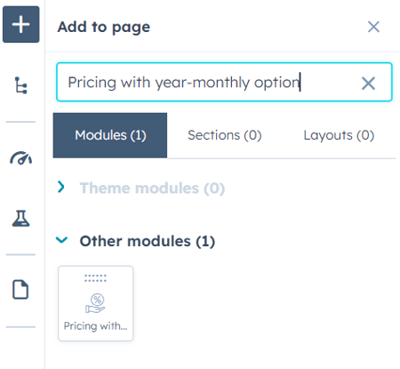Click the Add to page title text
The height and width of the screenshot is (369, 400).
(x=104, y=28)
